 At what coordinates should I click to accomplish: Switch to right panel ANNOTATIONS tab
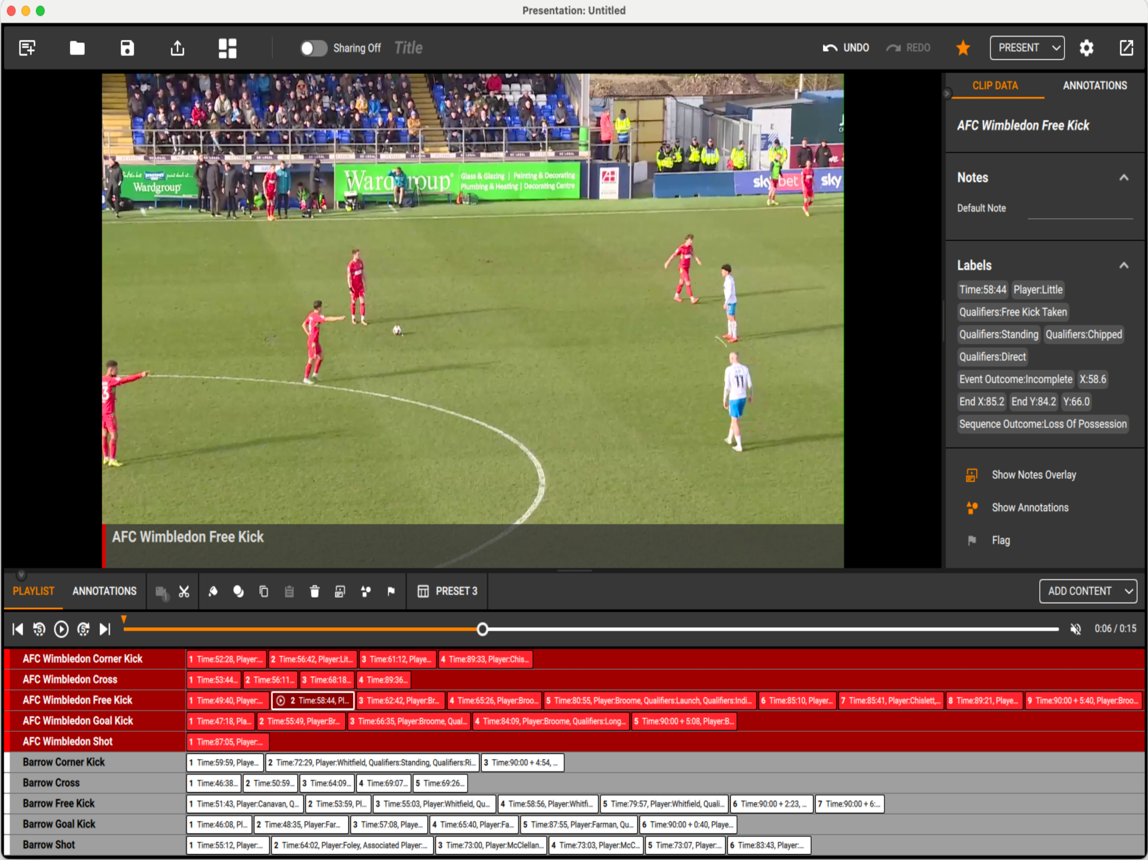[x=1095, y=86]
